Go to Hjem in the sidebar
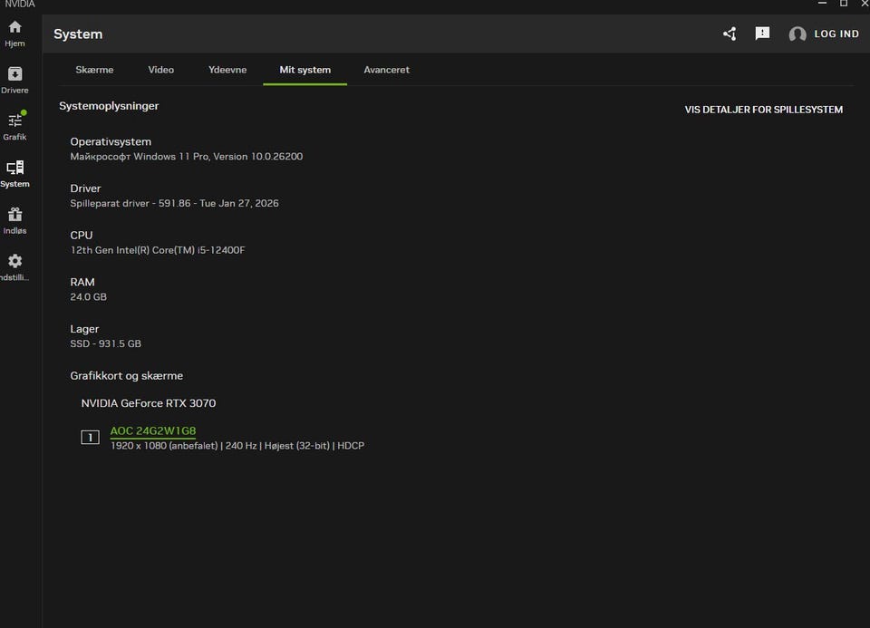Screen dimensions: 870x628 (x=15, y=34)
